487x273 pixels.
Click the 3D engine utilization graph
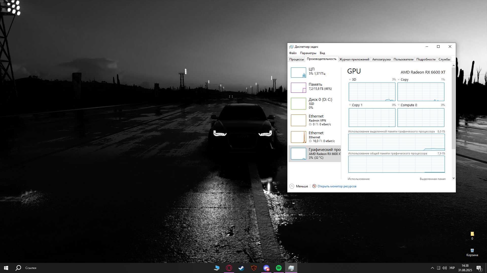coord(372,92)
